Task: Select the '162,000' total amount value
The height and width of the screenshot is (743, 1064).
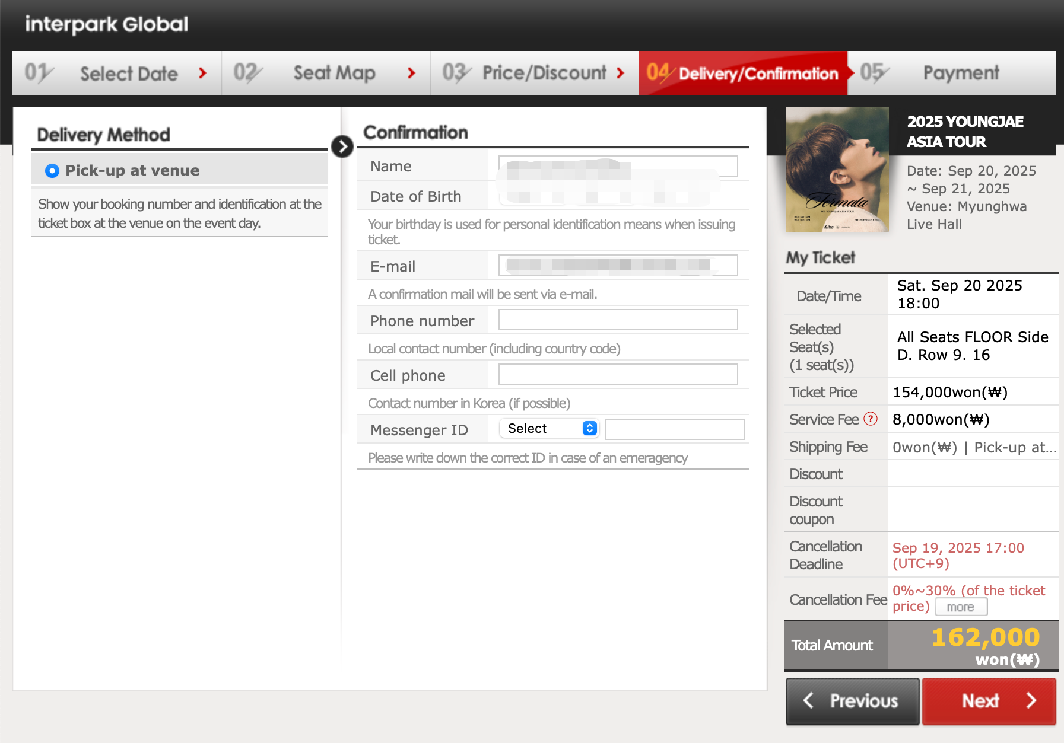Action: pos(986,637)
